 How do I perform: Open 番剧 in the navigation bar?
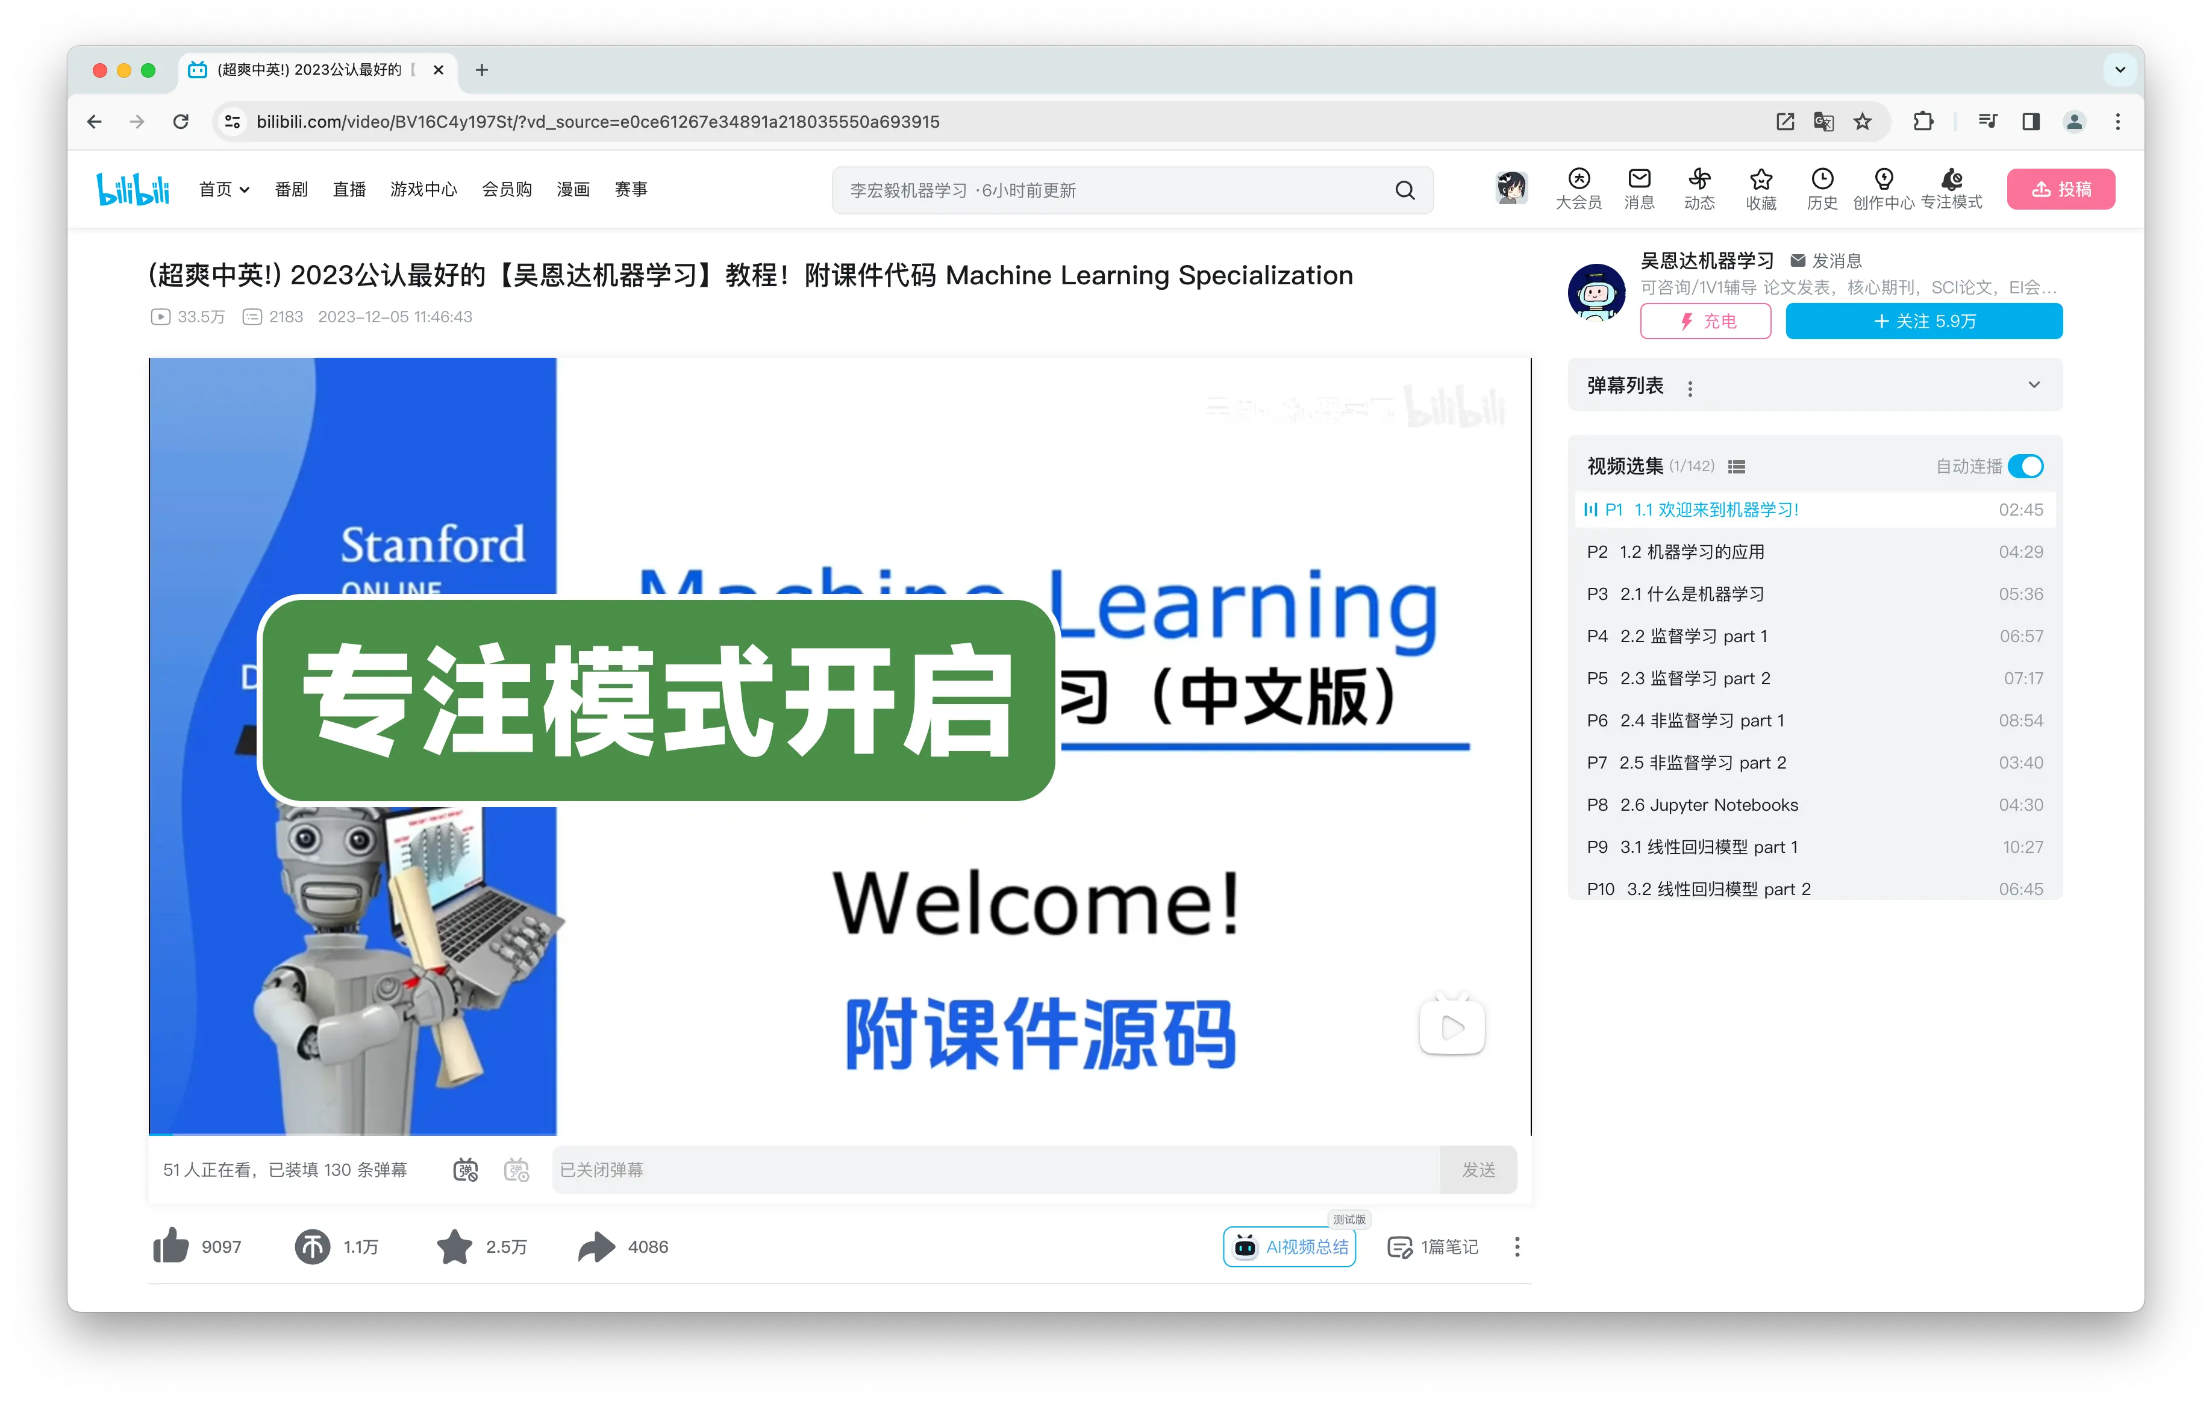[x=291, y=189]
